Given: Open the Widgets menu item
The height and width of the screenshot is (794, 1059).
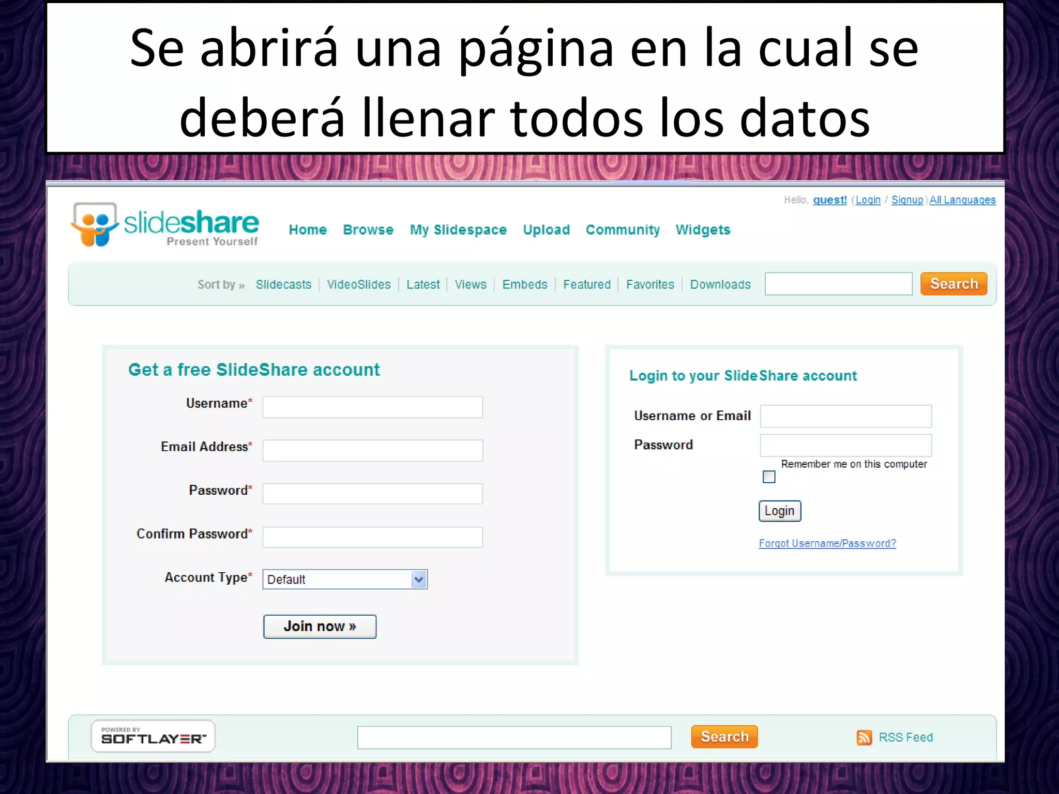Looking at the screenshot, I should pyautogui.click(x=703, y=230).
